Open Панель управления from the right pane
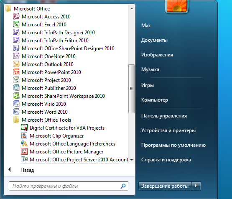 (x=164, y=116)
